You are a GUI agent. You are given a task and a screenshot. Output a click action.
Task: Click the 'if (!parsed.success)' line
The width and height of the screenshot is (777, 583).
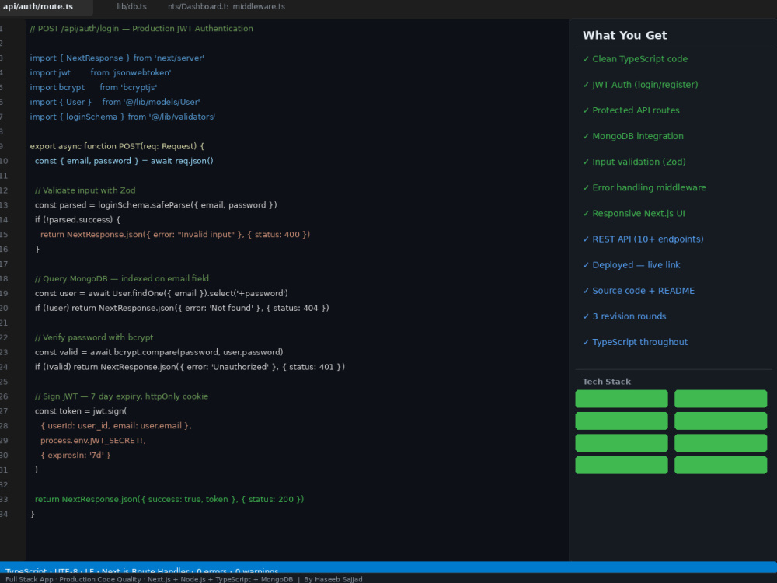(78, 220)
